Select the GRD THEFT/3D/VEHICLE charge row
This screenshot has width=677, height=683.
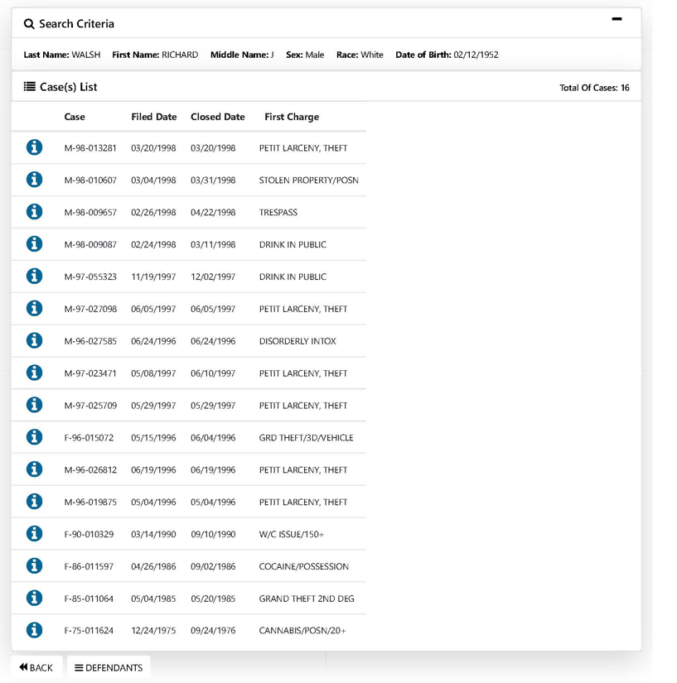click(x=306, y=438)
